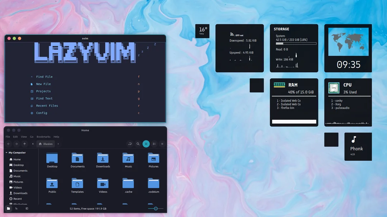Click the RAM stick icon in RAM widget
The height and width of the screenshot is (217, 387).
click(x=279, y=85)
